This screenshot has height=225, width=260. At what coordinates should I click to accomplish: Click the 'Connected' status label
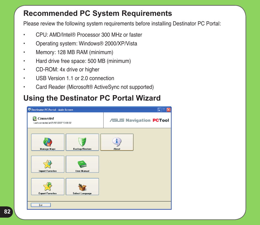pyautogui.click(x=46, y=118)
